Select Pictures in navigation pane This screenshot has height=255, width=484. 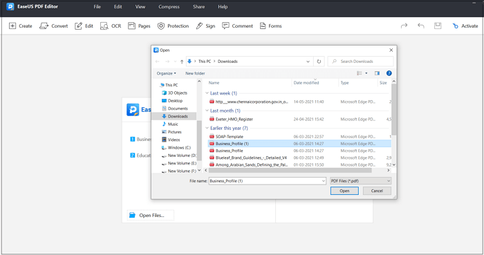(x=171, y=132)
